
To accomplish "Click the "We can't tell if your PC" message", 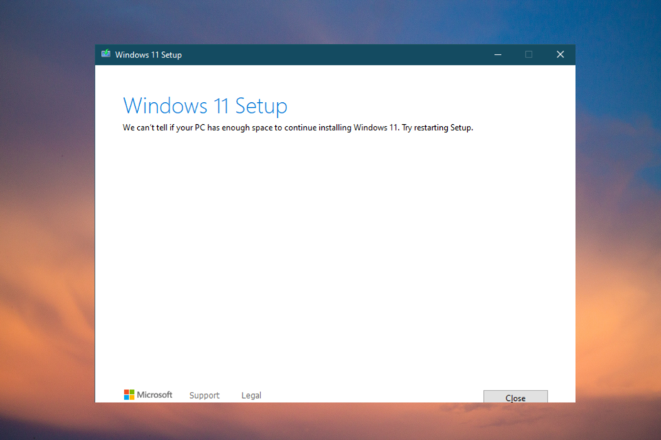I will pos(298,128).
